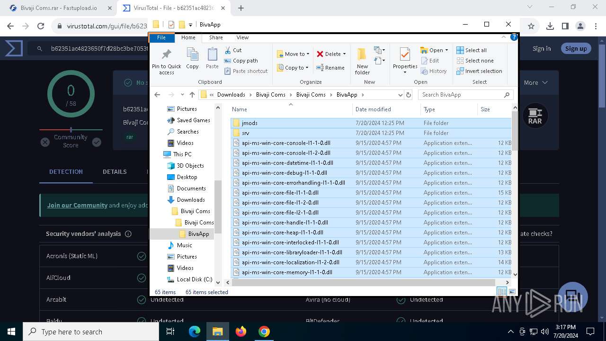Image resolution: width=606 pixels, height=341 pixels.
Task: Reload the Chrome page
Action: click(x=41, y=27)
